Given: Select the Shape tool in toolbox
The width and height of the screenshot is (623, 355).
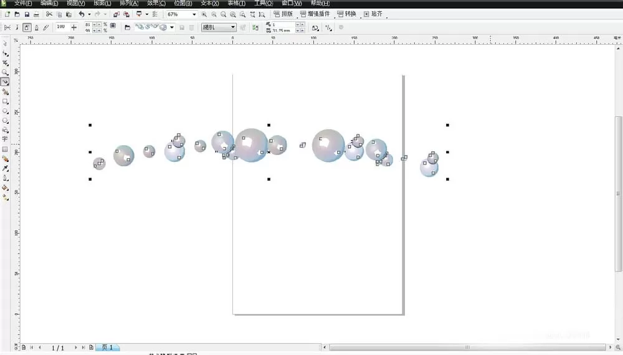Looking at the screenshot, I should pyautogui.click(x=5, y=53).
